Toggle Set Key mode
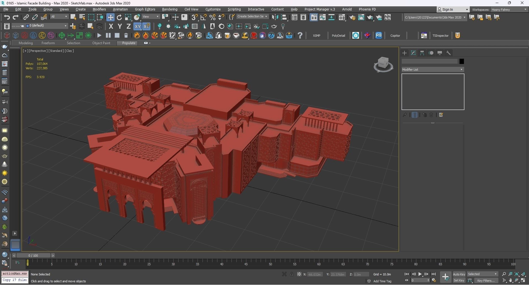Viewport: 529px width, 287px height. click(459, 280)
